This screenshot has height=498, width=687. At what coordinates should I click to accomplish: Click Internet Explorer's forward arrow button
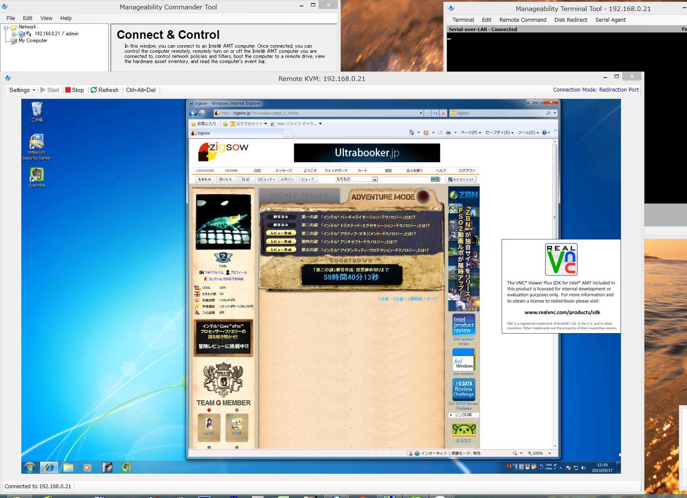click(202, 113)
